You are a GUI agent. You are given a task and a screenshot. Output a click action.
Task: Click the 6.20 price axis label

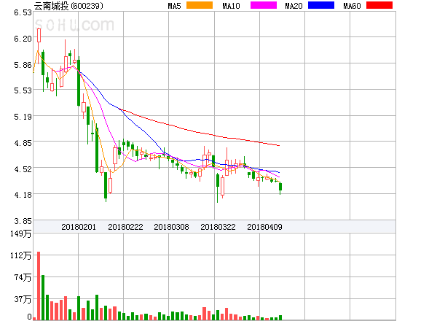click(23, 39)
